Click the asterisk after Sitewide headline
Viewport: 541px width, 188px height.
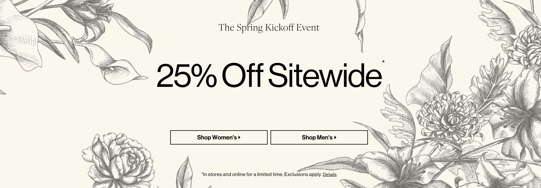pos(383,62)
